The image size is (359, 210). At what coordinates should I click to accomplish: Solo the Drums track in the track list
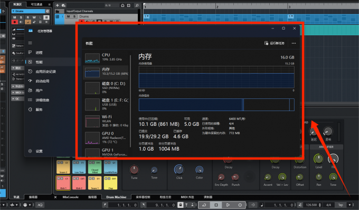click(x=74, y=16)
